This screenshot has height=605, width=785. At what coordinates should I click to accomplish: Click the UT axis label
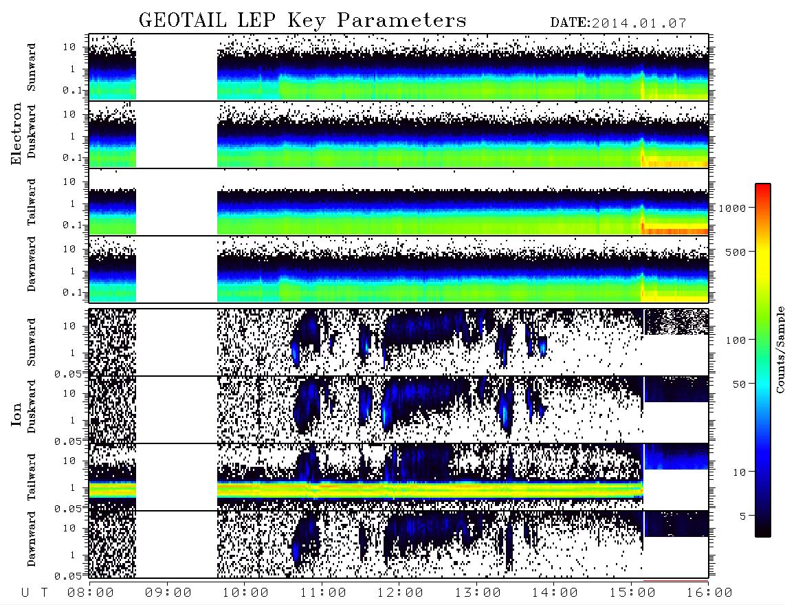(x=34, y=593)
